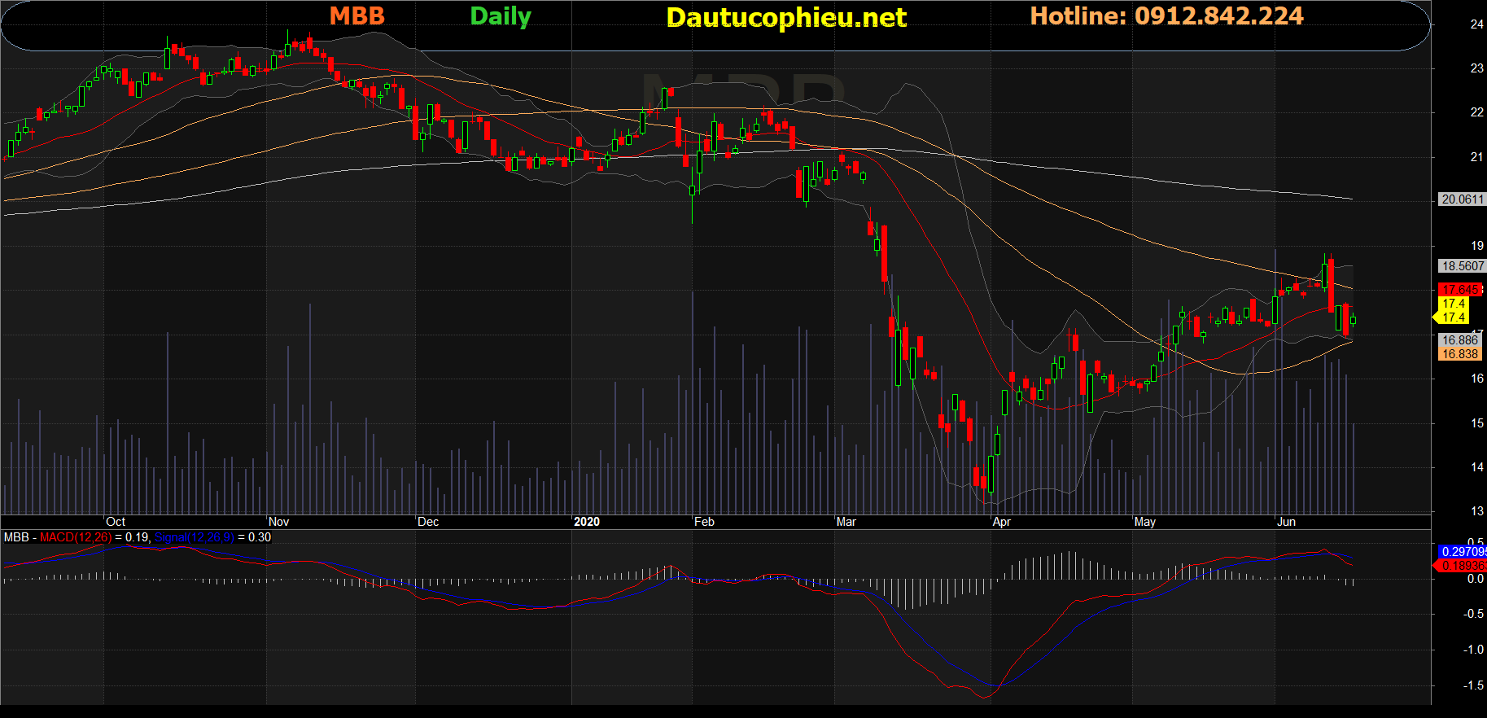
Task: Click the 18.5607 price tag on axis
Action: click(1463, 266)
